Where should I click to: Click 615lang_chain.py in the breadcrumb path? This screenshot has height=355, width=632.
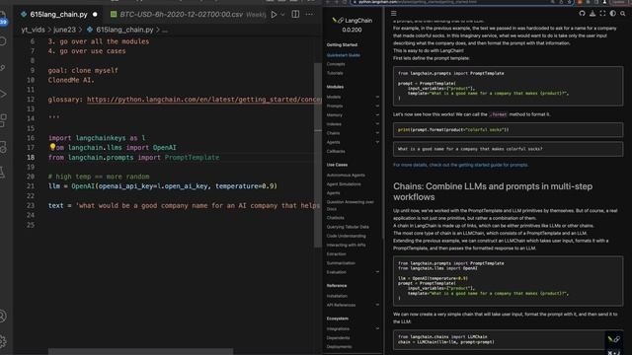point(124,30)
